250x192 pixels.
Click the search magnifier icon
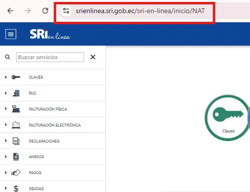click(7, 57)
